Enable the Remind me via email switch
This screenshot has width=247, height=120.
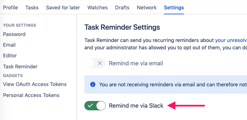pos(95,63)
